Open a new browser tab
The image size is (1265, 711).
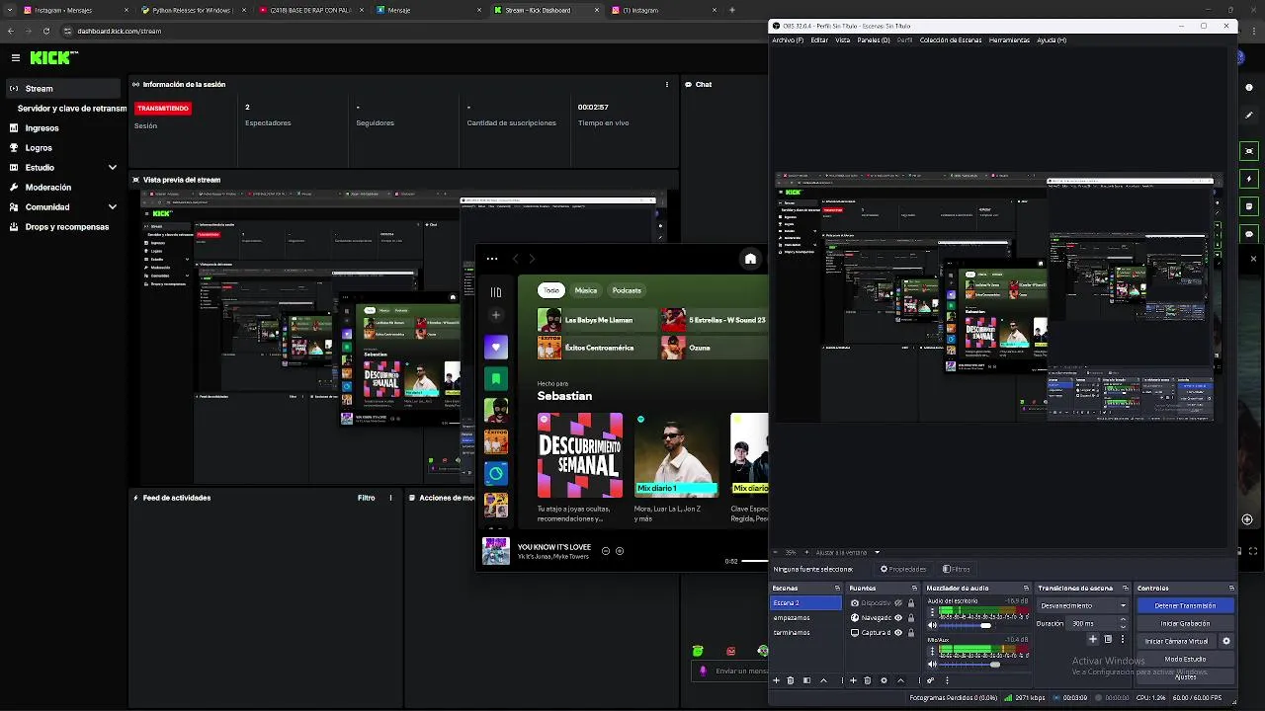[731, 10]
